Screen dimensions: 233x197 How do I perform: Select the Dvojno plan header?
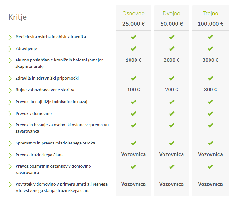coord(172,18)
